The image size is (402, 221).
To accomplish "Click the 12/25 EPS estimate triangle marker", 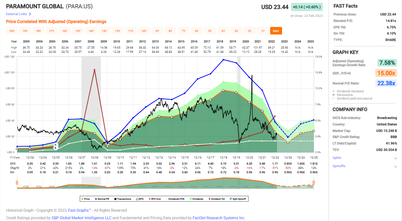I will (x=314, y=131).
